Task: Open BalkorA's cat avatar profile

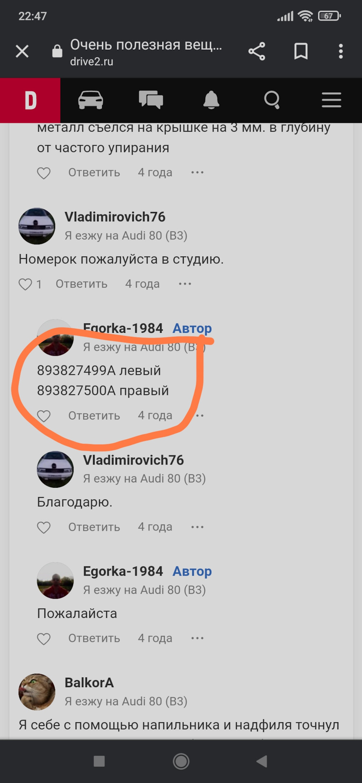Action: [37, 692]
